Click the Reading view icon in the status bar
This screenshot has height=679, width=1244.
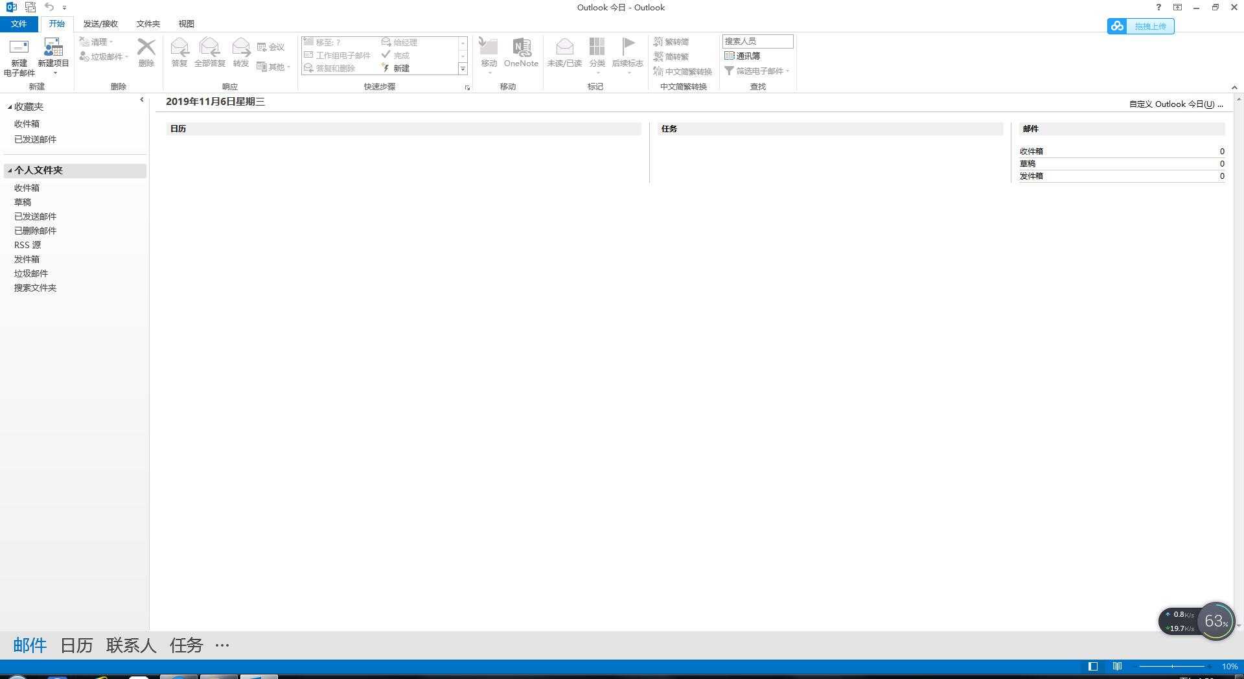(x=1117, y=666)
